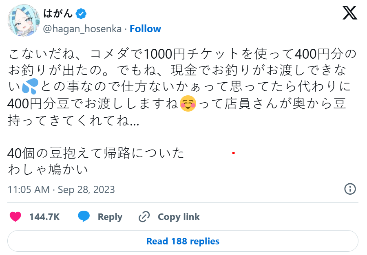The image size is (367, 255).
Task: Click the X logo
Action: (x=349, y=13)
